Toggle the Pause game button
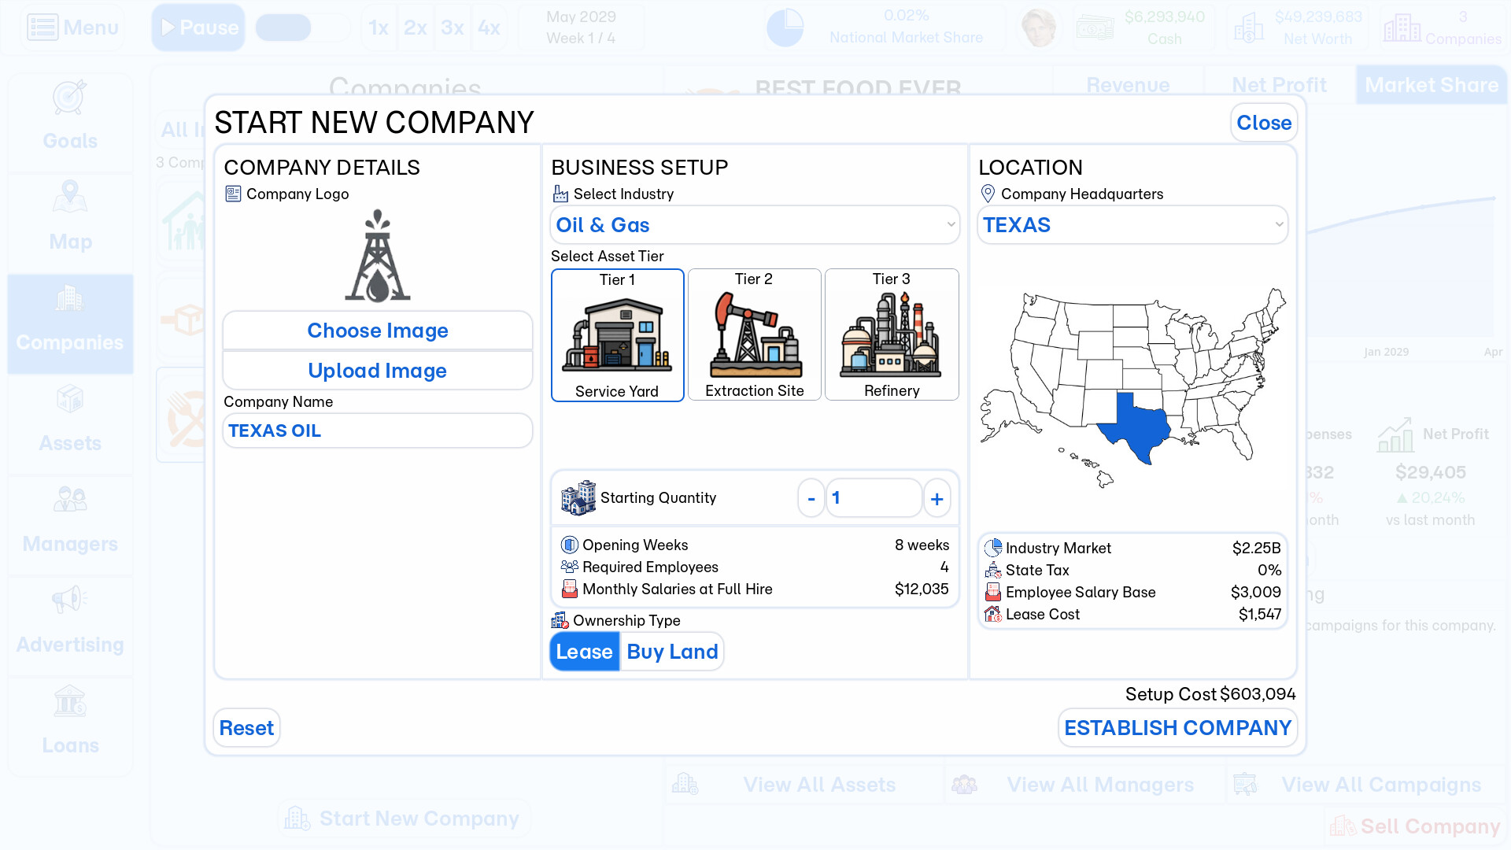Screen dimensions: 1511x850 click(x=198, y=28)
